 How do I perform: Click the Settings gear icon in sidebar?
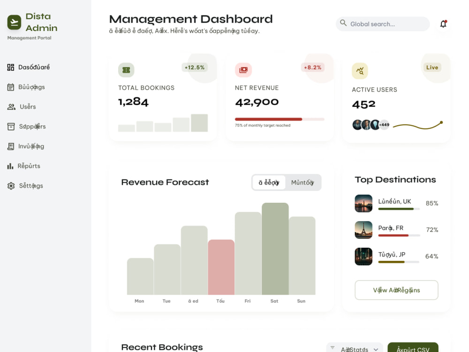(11, 186)
